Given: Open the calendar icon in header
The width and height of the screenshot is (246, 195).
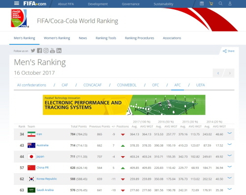Looking at the screenshot, I should [x=202, y=3].
